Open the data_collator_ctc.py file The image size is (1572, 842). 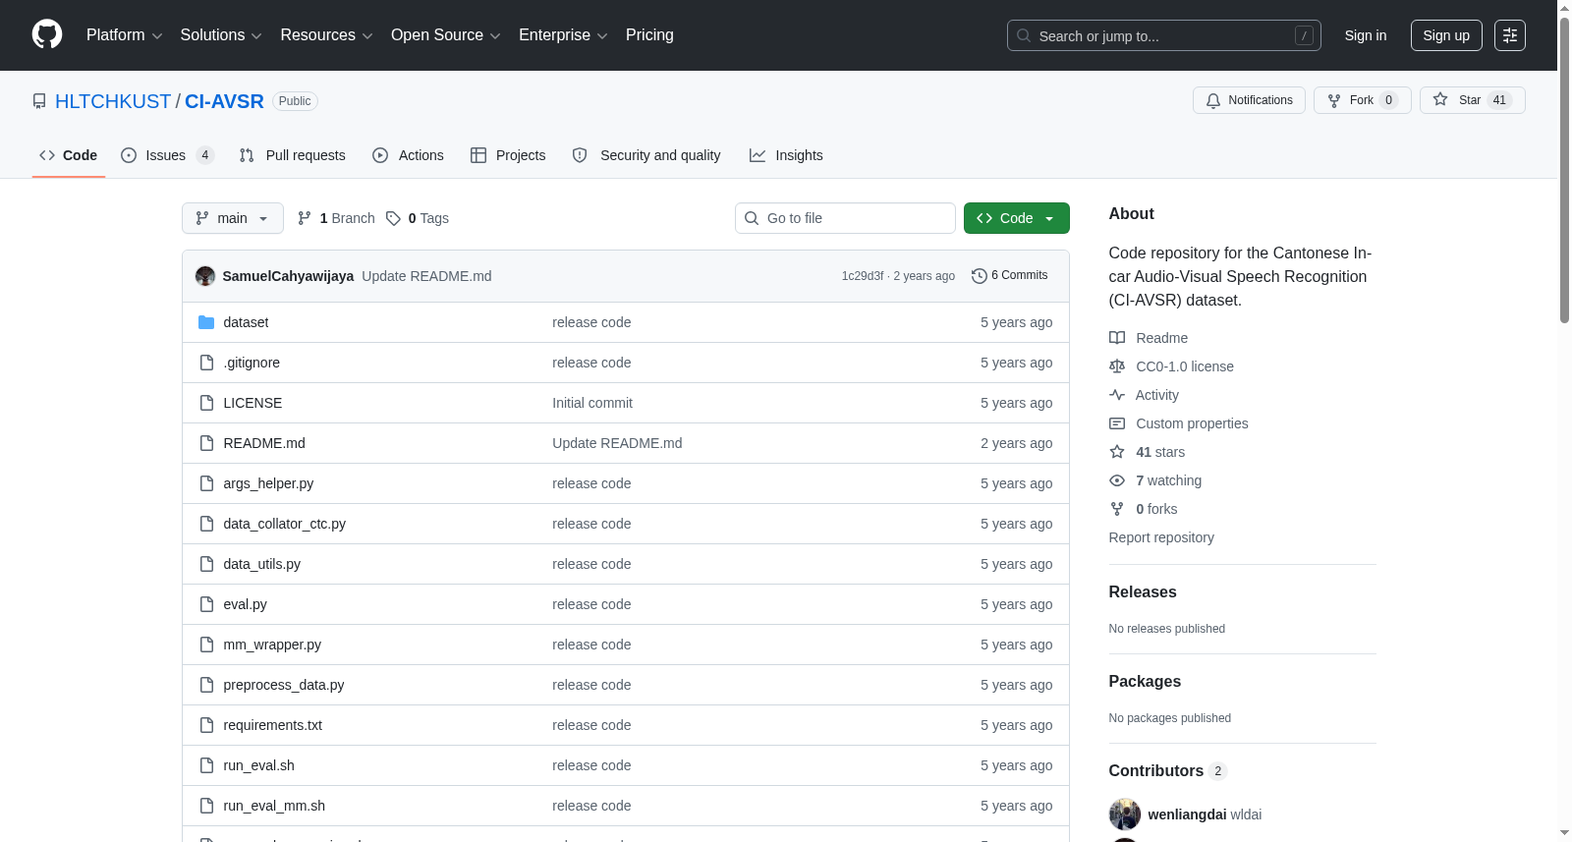(285, 524)
